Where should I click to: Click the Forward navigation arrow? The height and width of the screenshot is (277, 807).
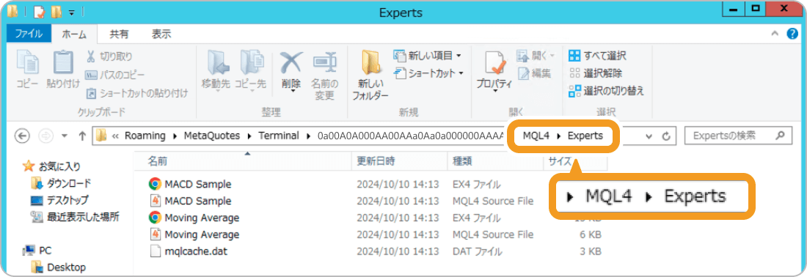(x=45, y=136)
